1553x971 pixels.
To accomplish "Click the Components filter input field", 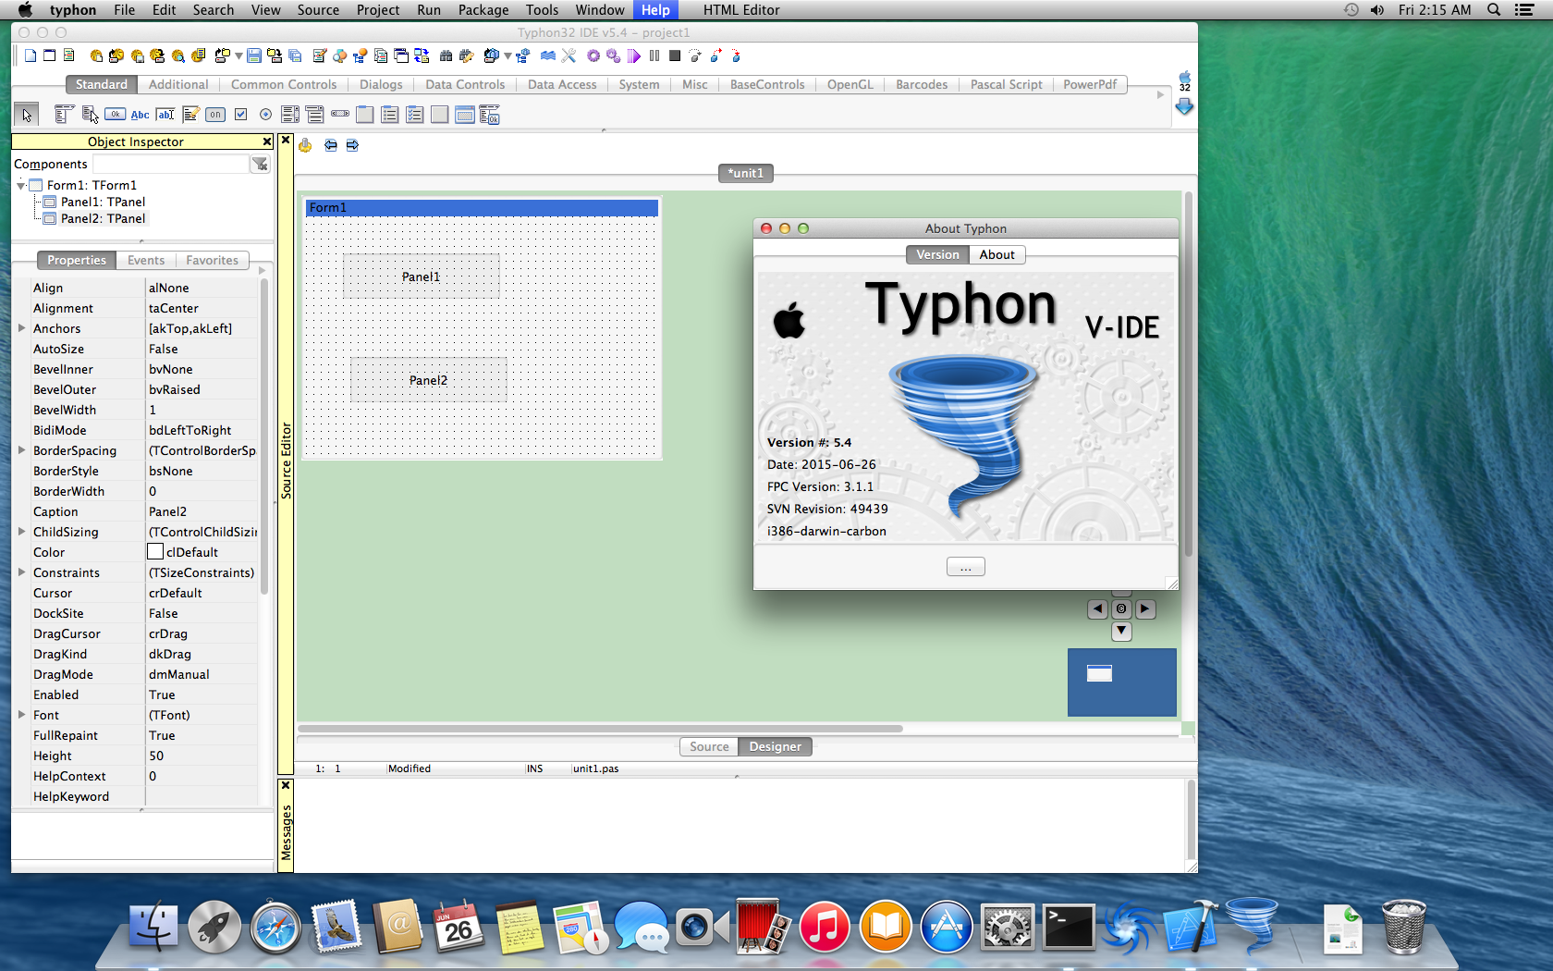I will 172,164.
